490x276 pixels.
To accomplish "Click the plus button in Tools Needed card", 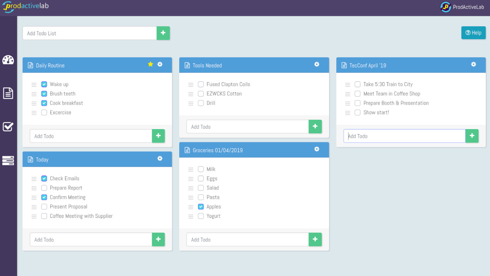I will tap(315, 127).
